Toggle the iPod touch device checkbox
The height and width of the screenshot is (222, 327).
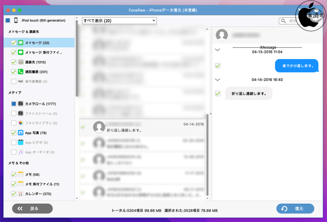point(8,20)
